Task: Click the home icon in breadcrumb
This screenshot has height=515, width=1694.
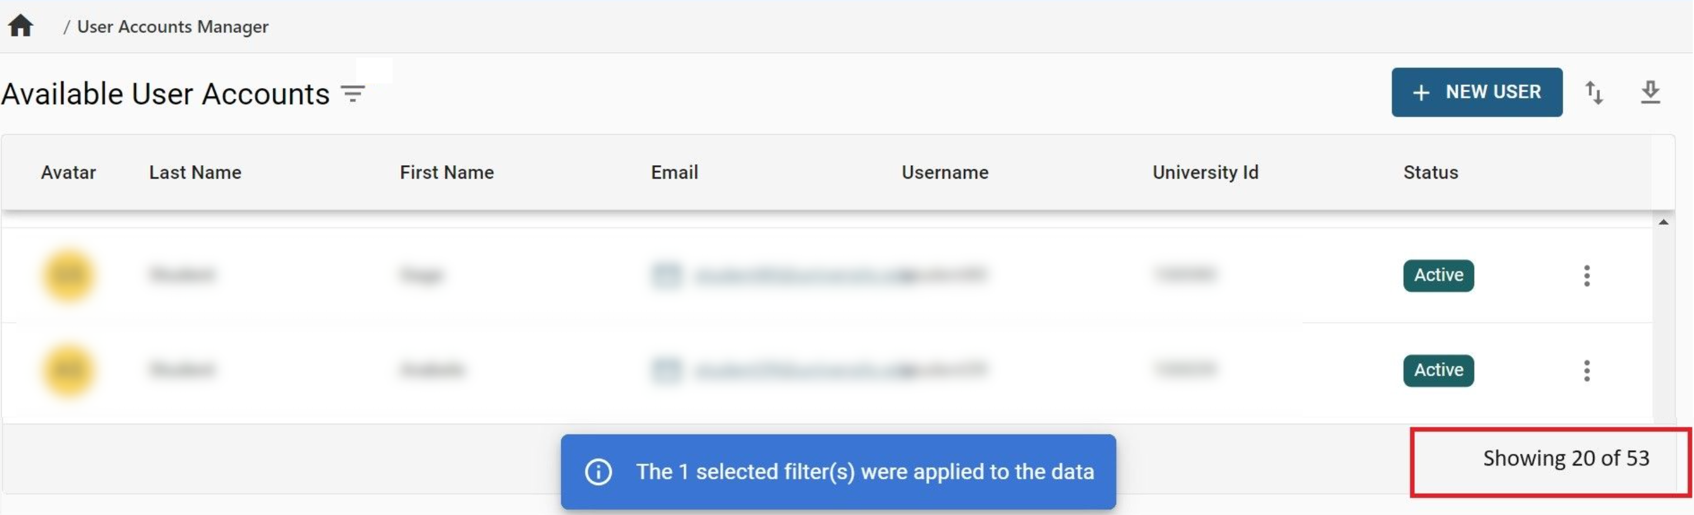Action: tap(21, 26)
